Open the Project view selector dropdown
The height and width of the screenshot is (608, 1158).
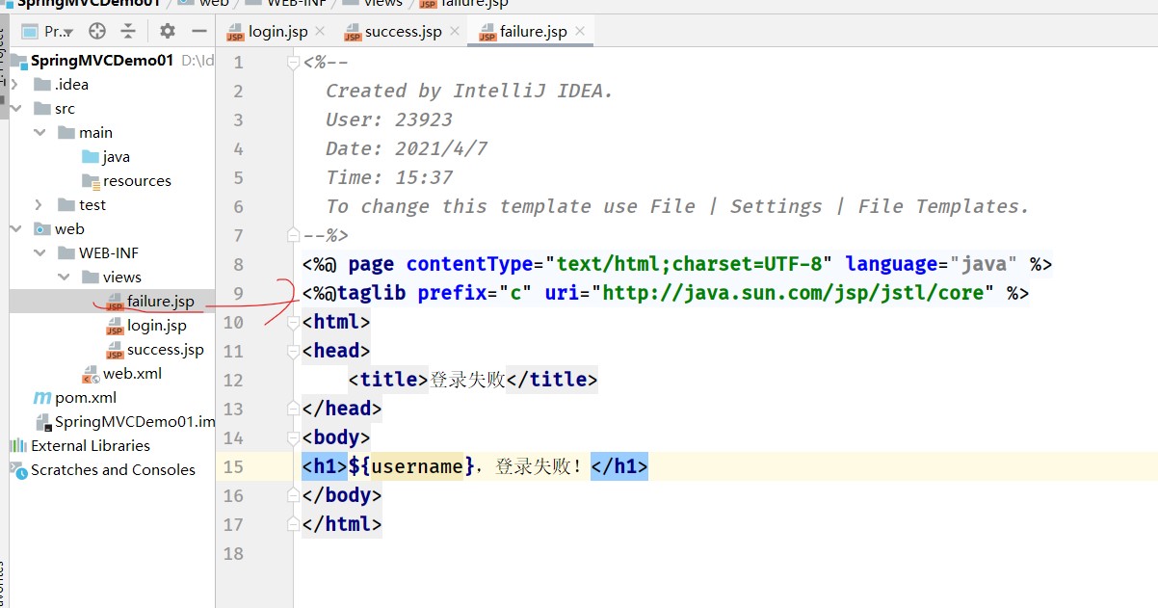click(47, 31)
